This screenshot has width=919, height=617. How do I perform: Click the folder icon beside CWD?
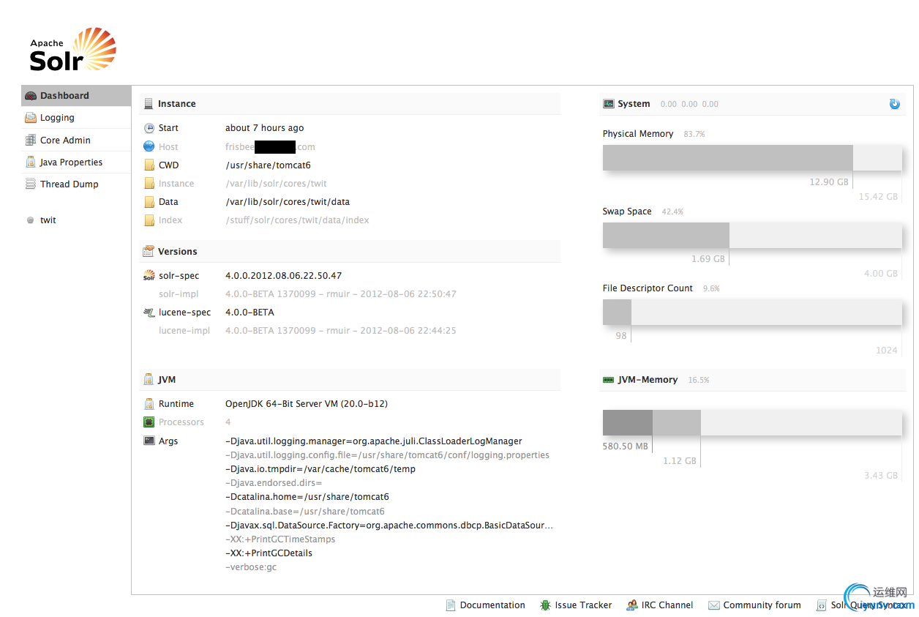(149, 165)
